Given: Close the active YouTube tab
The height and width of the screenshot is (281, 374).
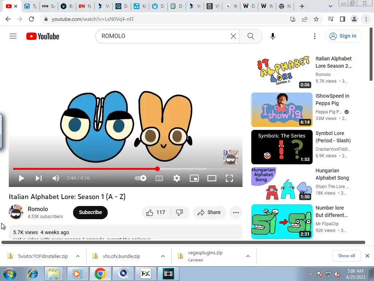Looking at the screenshot, I should pos(16,6).
